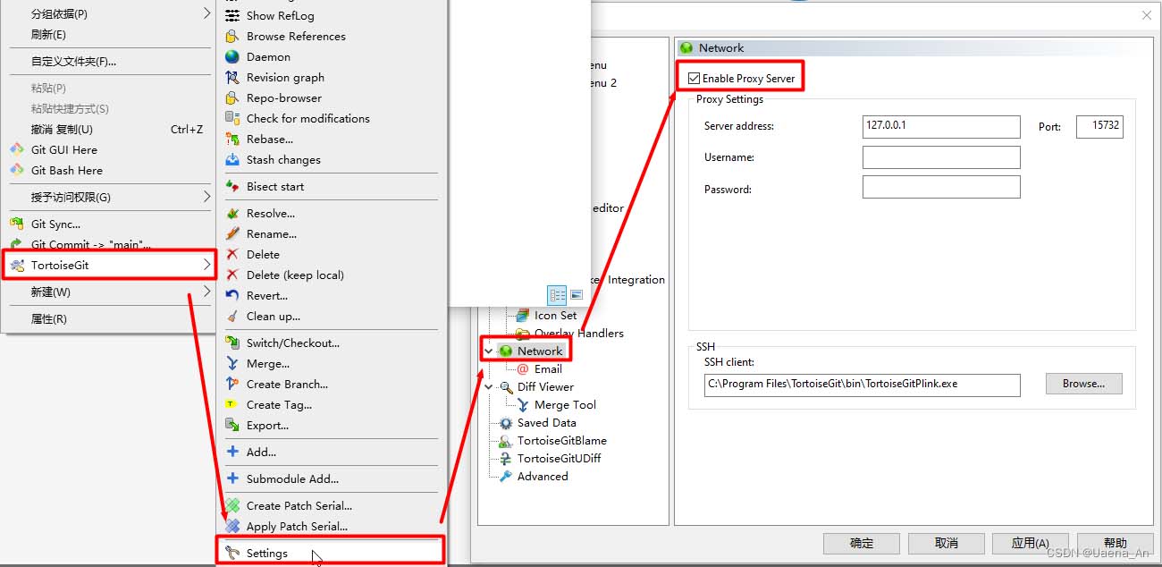Screen dimensions: 1162x567
Task: Expand the 分组依据(P) submenu arrow
Action: coord(207,13)
